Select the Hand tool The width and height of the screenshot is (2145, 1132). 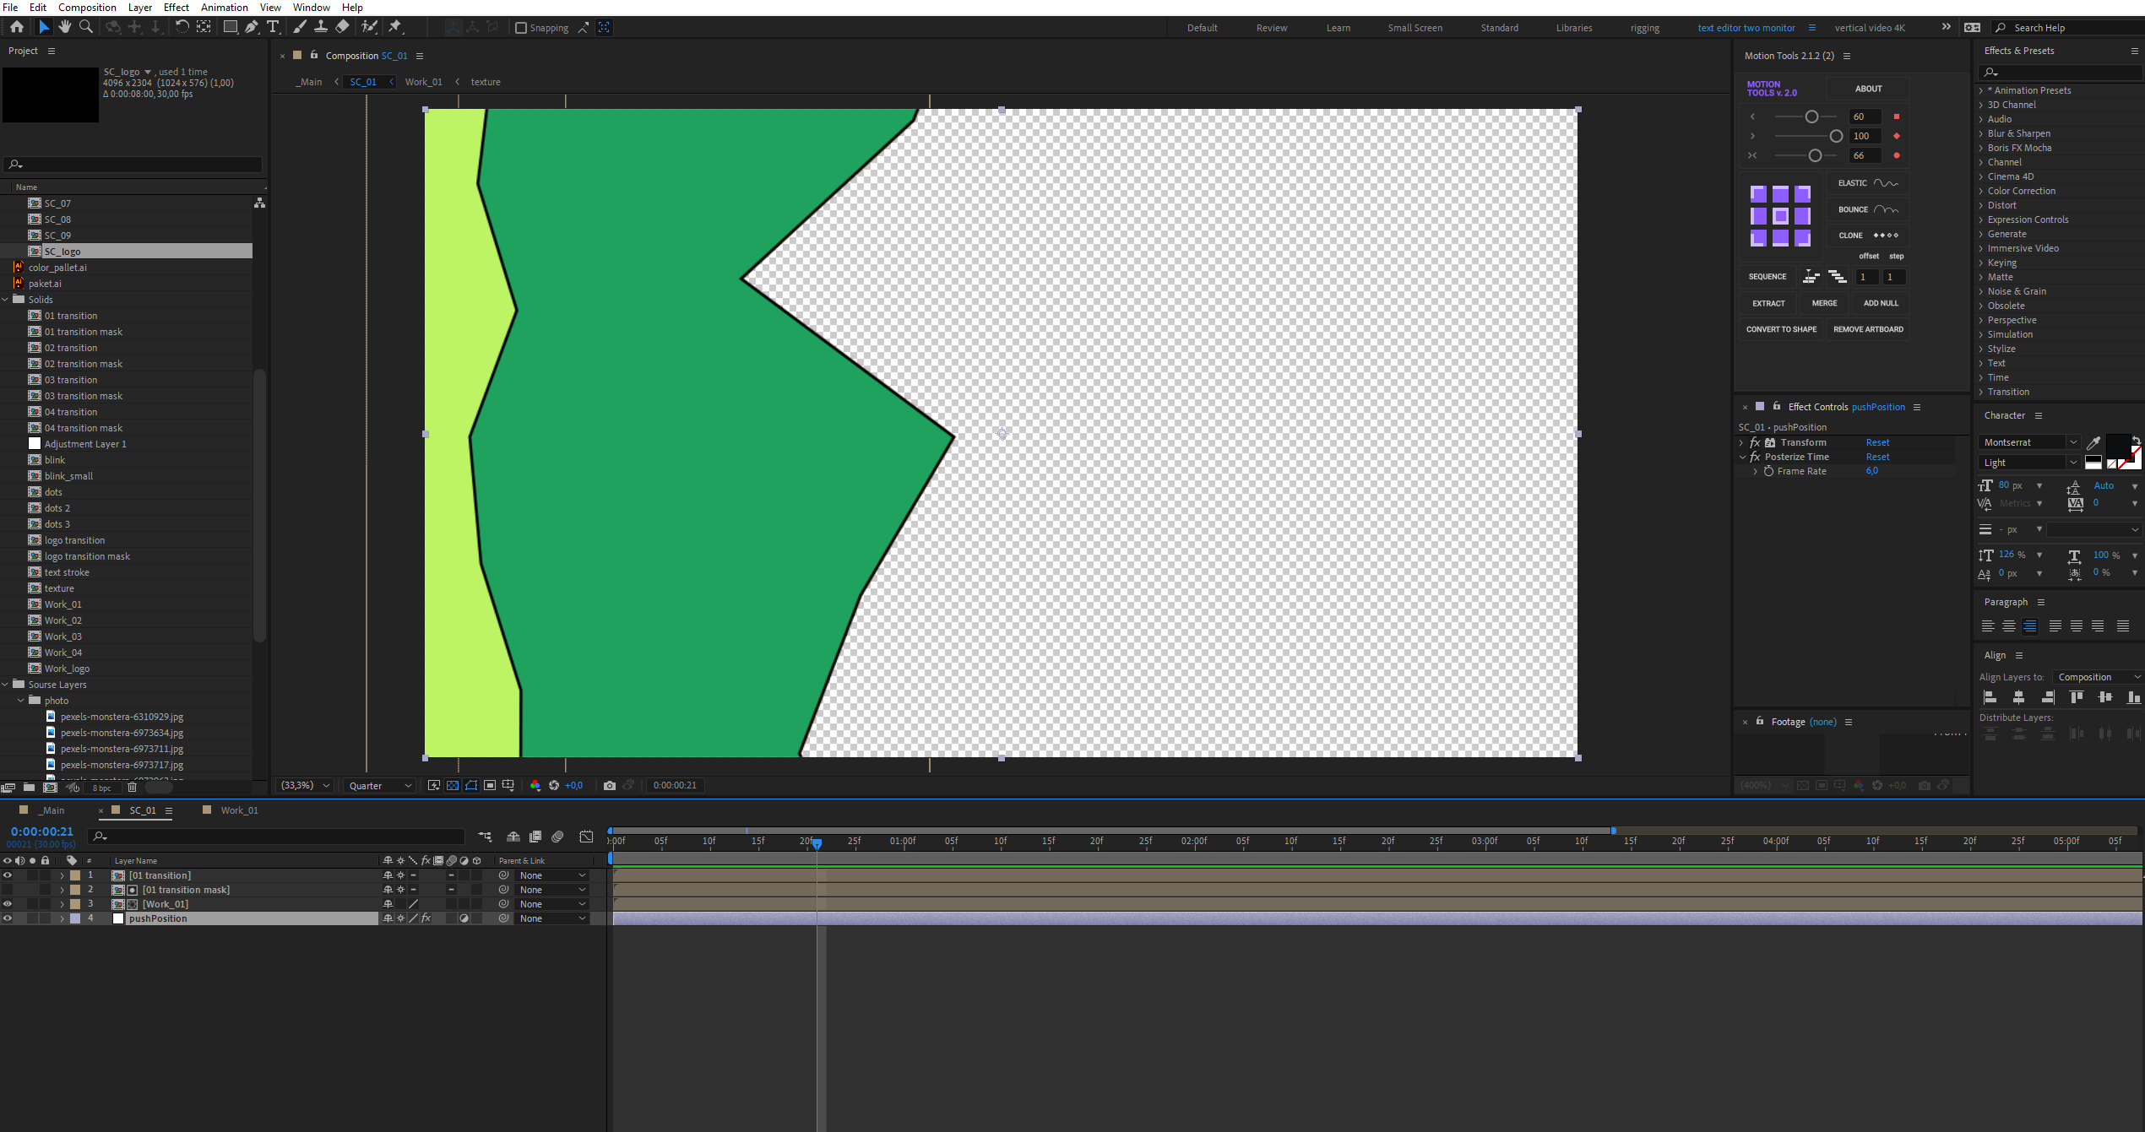64,27
